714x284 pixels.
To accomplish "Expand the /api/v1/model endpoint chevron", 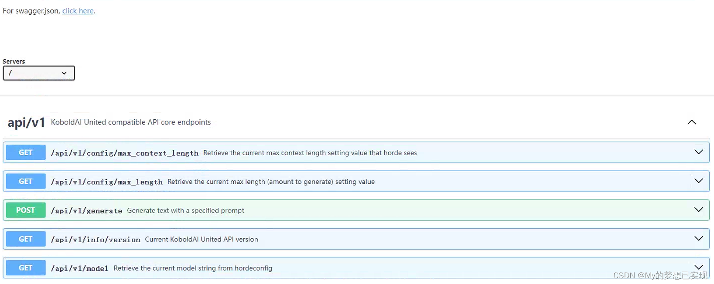I will 698,267.
